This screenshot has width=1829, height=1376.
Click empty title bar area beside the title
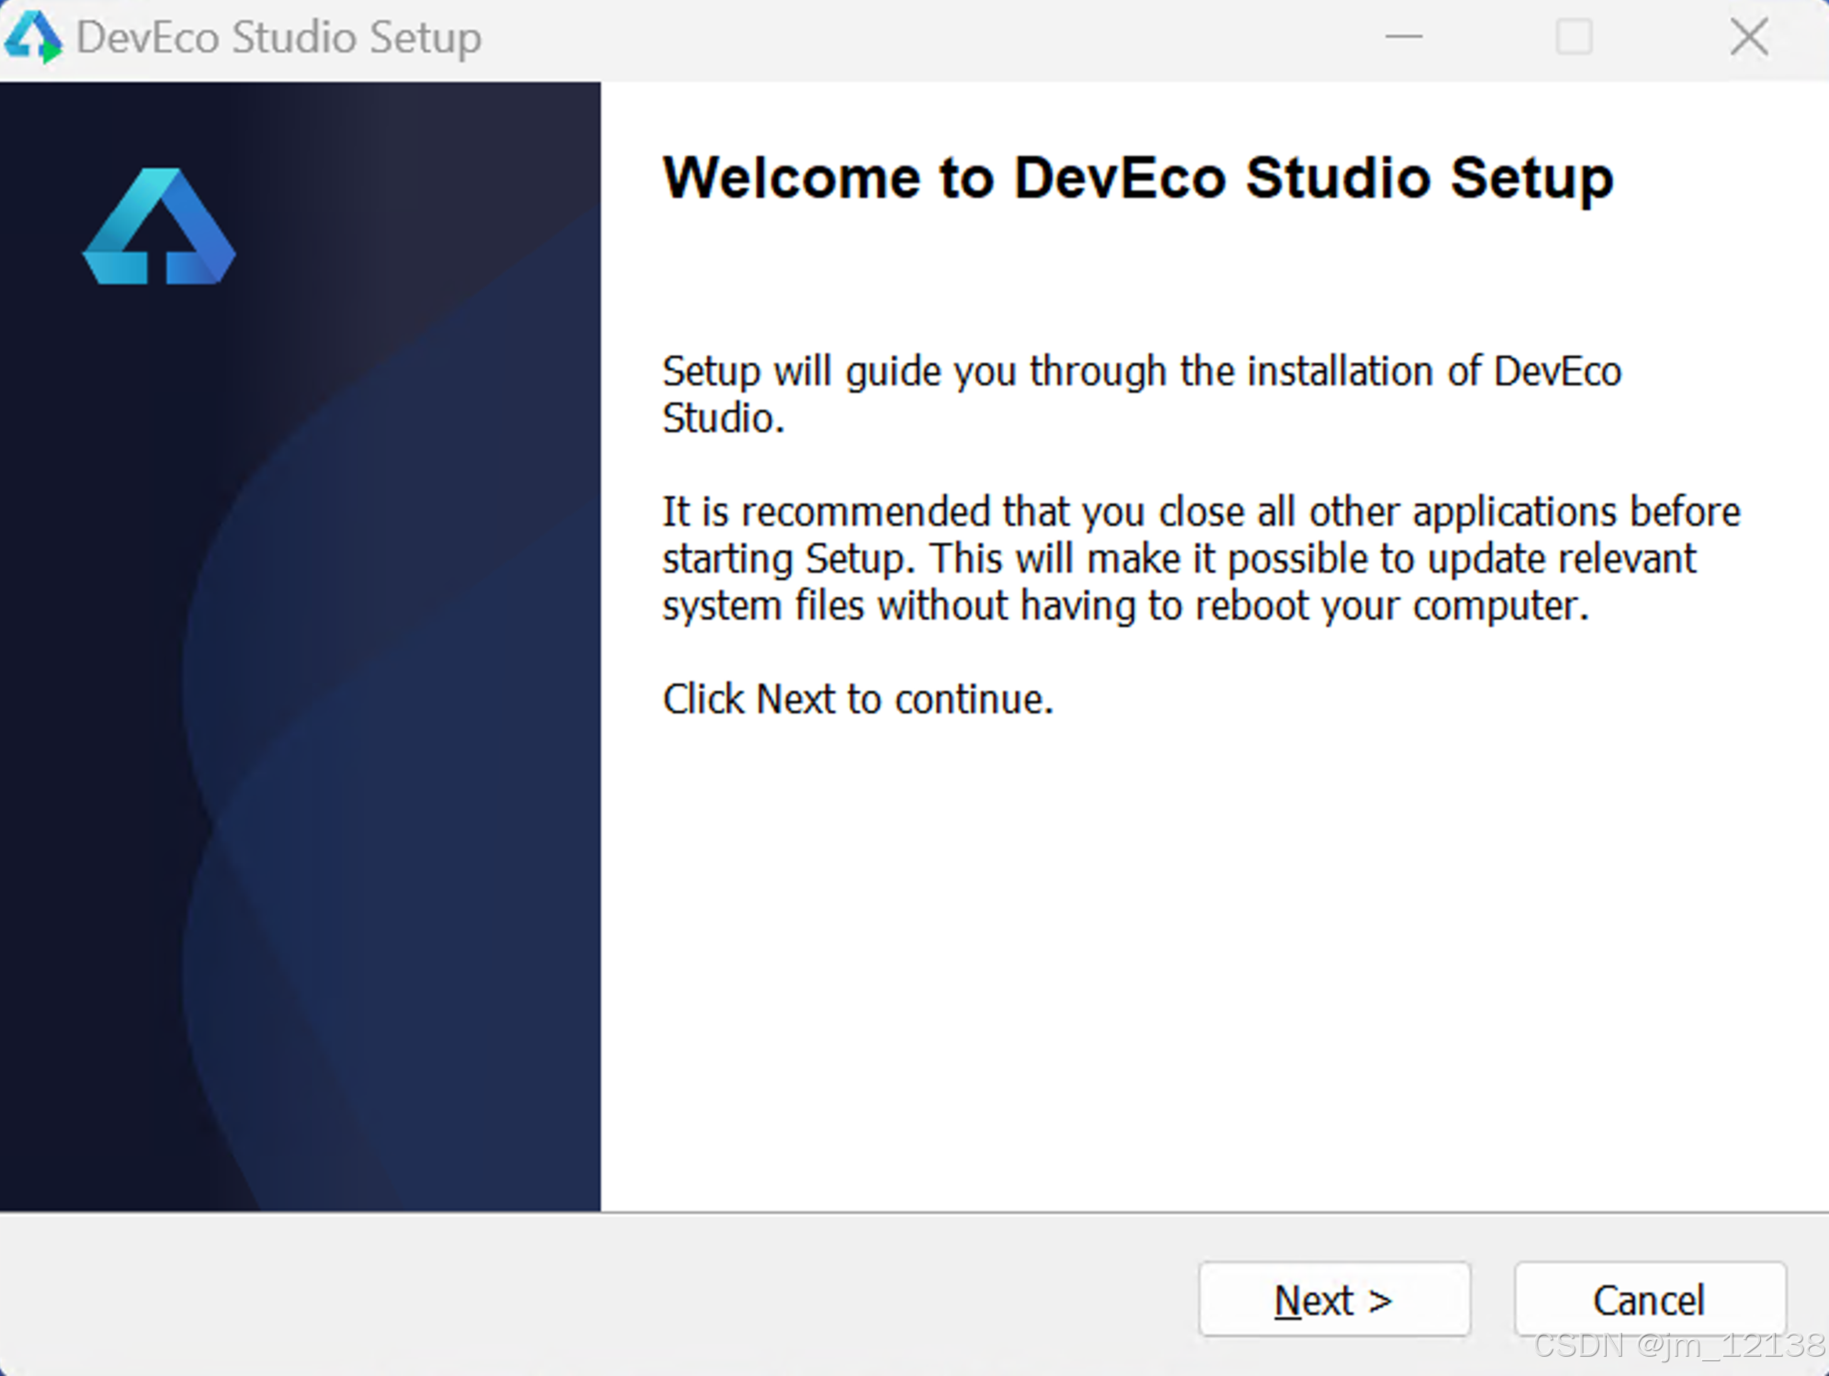click(x=919, y=39)
